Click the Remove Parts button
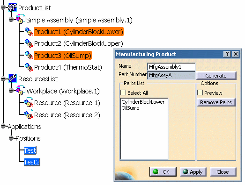Viewport: 245px width, 185px height. [x=216, y=102]
